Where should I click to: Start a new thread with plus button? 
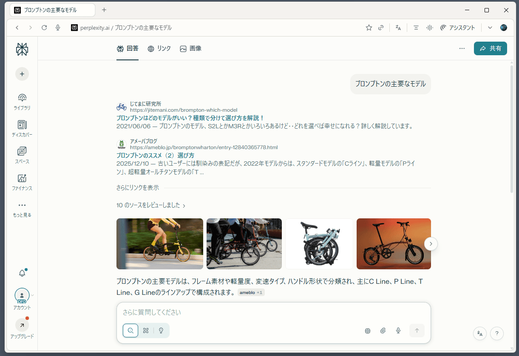coord(22,74)
